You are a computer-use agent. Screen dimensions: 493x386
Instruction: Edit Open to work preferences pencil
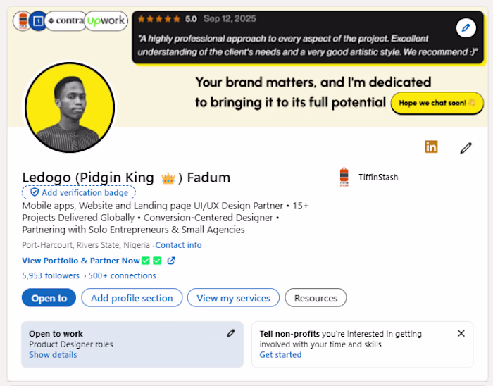230,333
